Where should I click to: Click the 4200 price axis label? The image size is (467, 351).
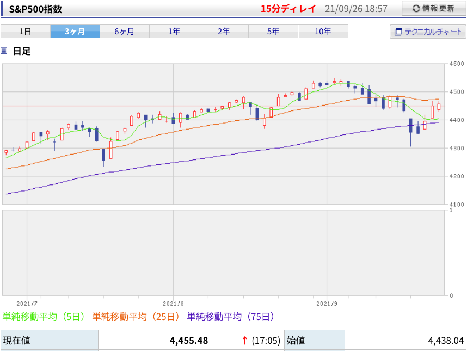click(457, 176)
